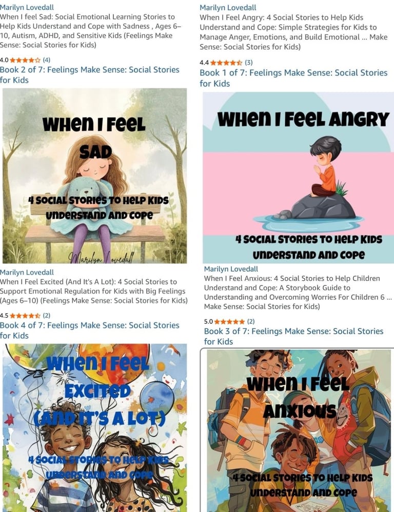
Task: Open the Book 1 of 7 series link
Action: [293, 78]
